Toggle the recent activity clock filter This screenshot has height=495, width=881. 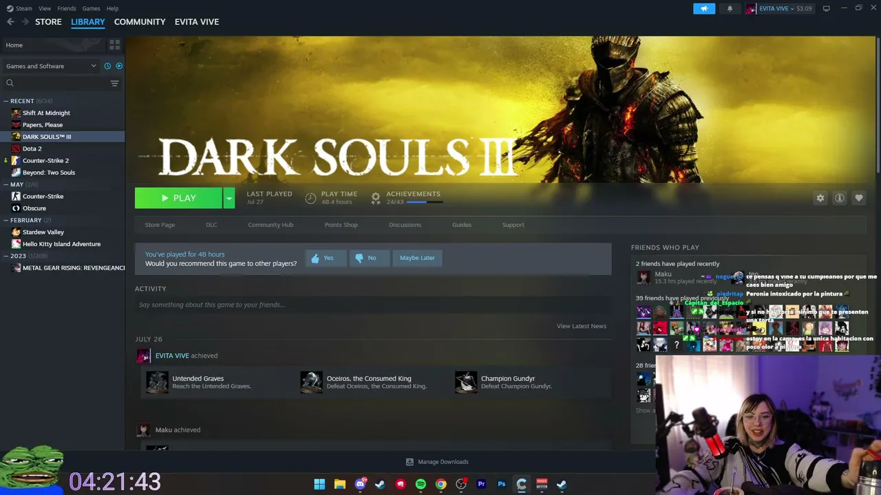(107, 66)
